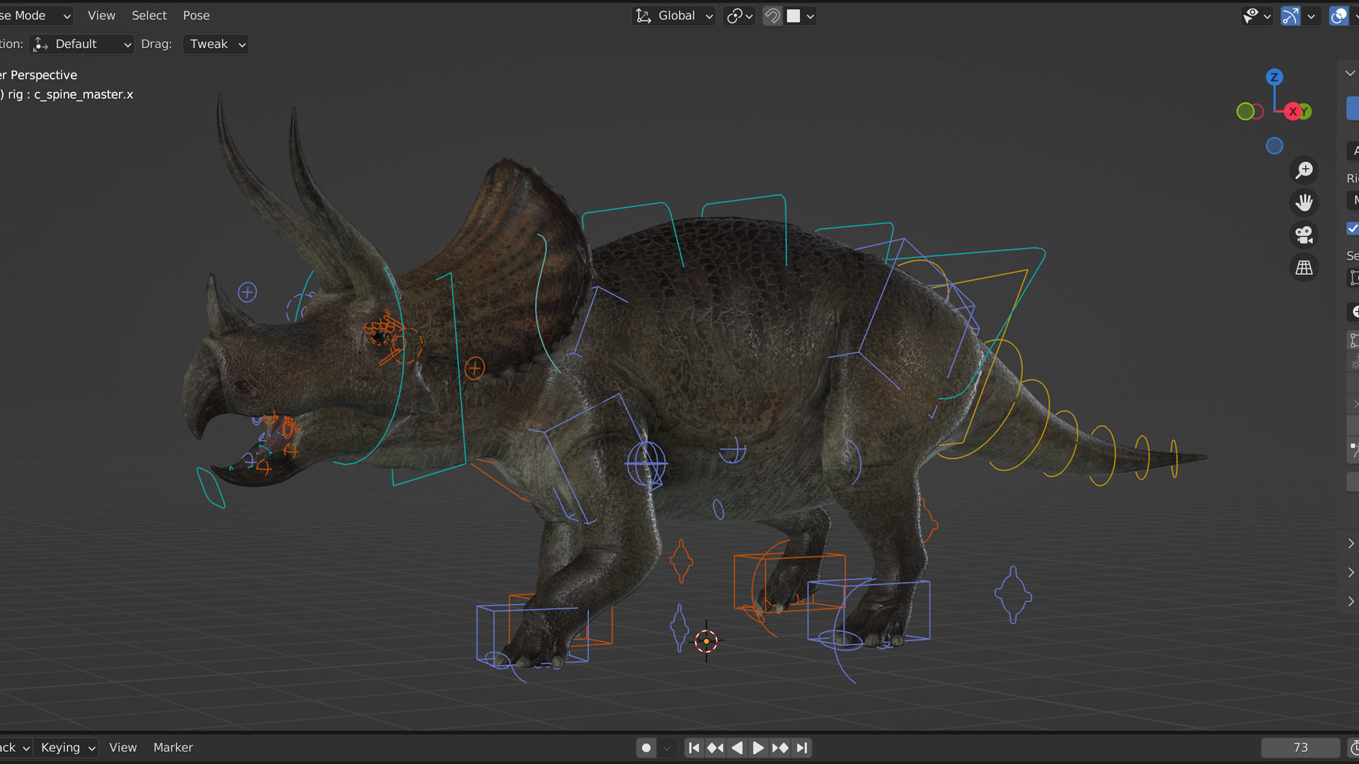
Task: Open the Tweak drag dropdown
Action: coord(216,44)
